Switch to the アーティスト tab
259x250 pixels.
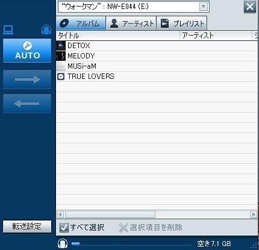[x=131, y=23]
